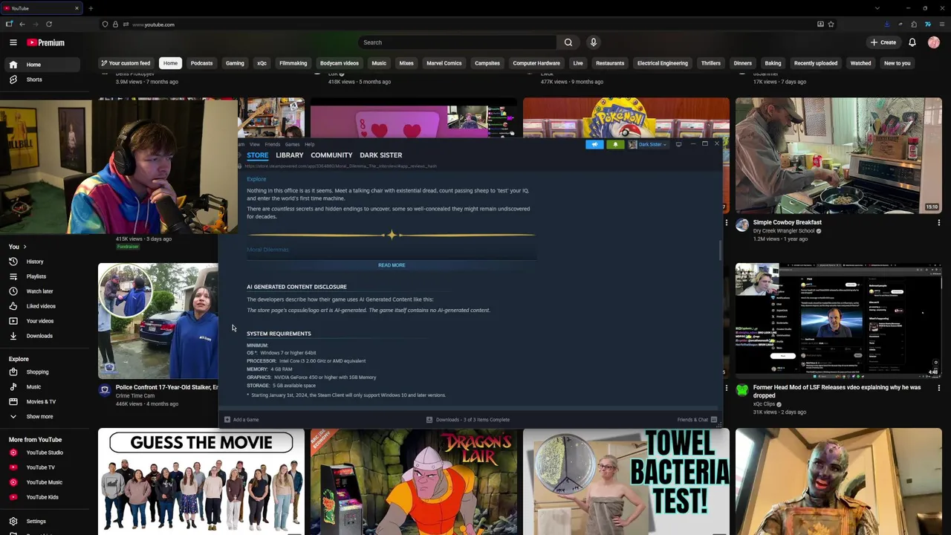Screen dimensions: 951x535
Task: Click Add a Game in Steam
Action: (x=241, y=420)
